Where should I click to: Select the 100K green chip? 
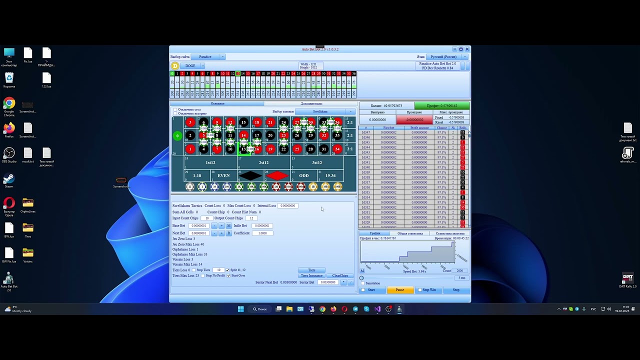263,187
